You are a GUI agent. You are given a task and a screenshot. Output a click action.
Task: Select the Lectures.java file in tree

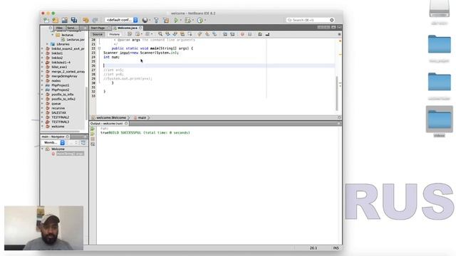75,40
